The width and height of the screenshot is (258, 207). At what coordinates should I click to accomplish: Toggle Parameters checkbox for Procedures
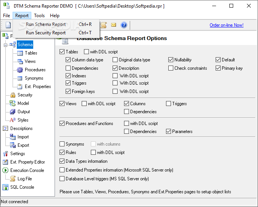(168, 132)
